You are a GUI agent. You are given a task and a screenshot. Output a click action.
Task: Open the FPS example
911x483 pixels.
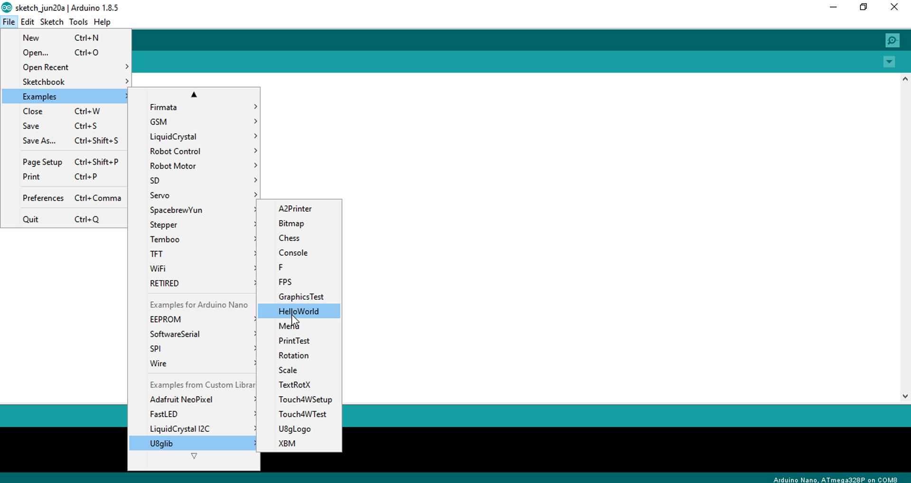tap(299, 283)
